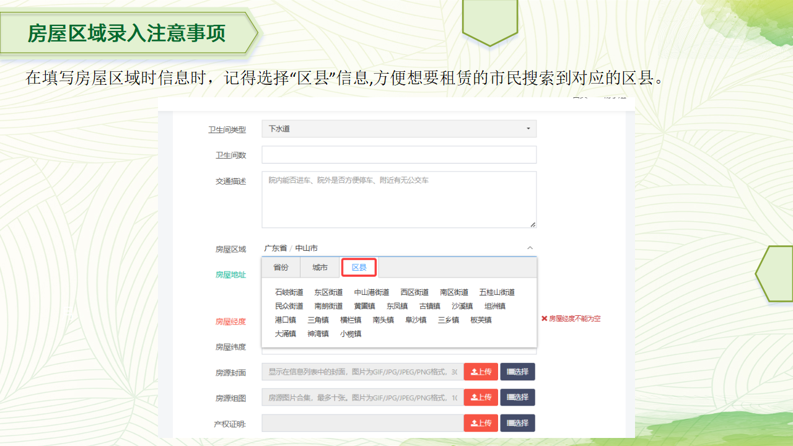The width and height of the screenshot is (793, 446).
Task: Switch to the 省份 tab
Action: click(281, 268)
